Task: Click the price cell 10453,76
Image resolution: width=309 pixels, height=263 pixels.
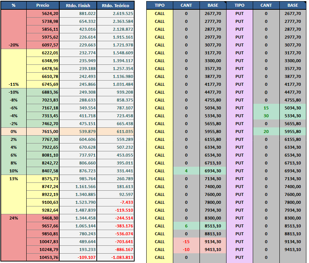Action: click(43, 257)
